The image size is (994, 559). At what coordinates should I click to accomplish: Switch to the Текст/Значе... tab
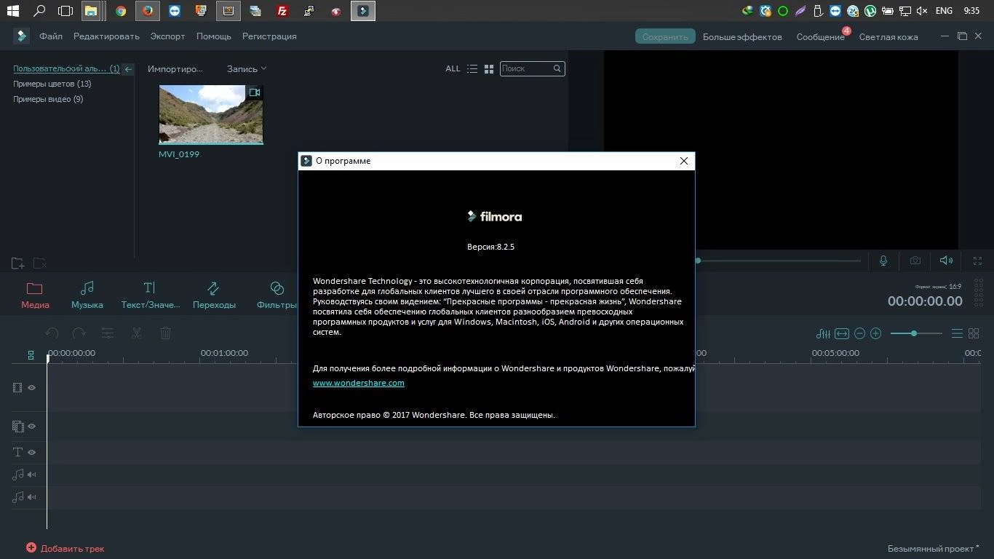pyautogui.click(x=149, y=296)
